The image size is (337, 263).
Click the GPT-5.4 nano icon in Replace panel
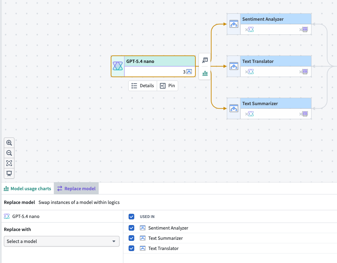tap(7, 216)
